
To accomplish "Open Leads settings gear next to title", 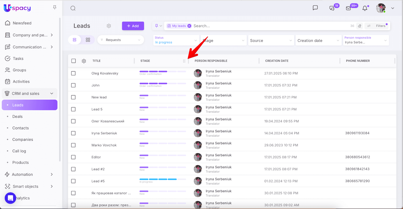I will tap(109, 26).
